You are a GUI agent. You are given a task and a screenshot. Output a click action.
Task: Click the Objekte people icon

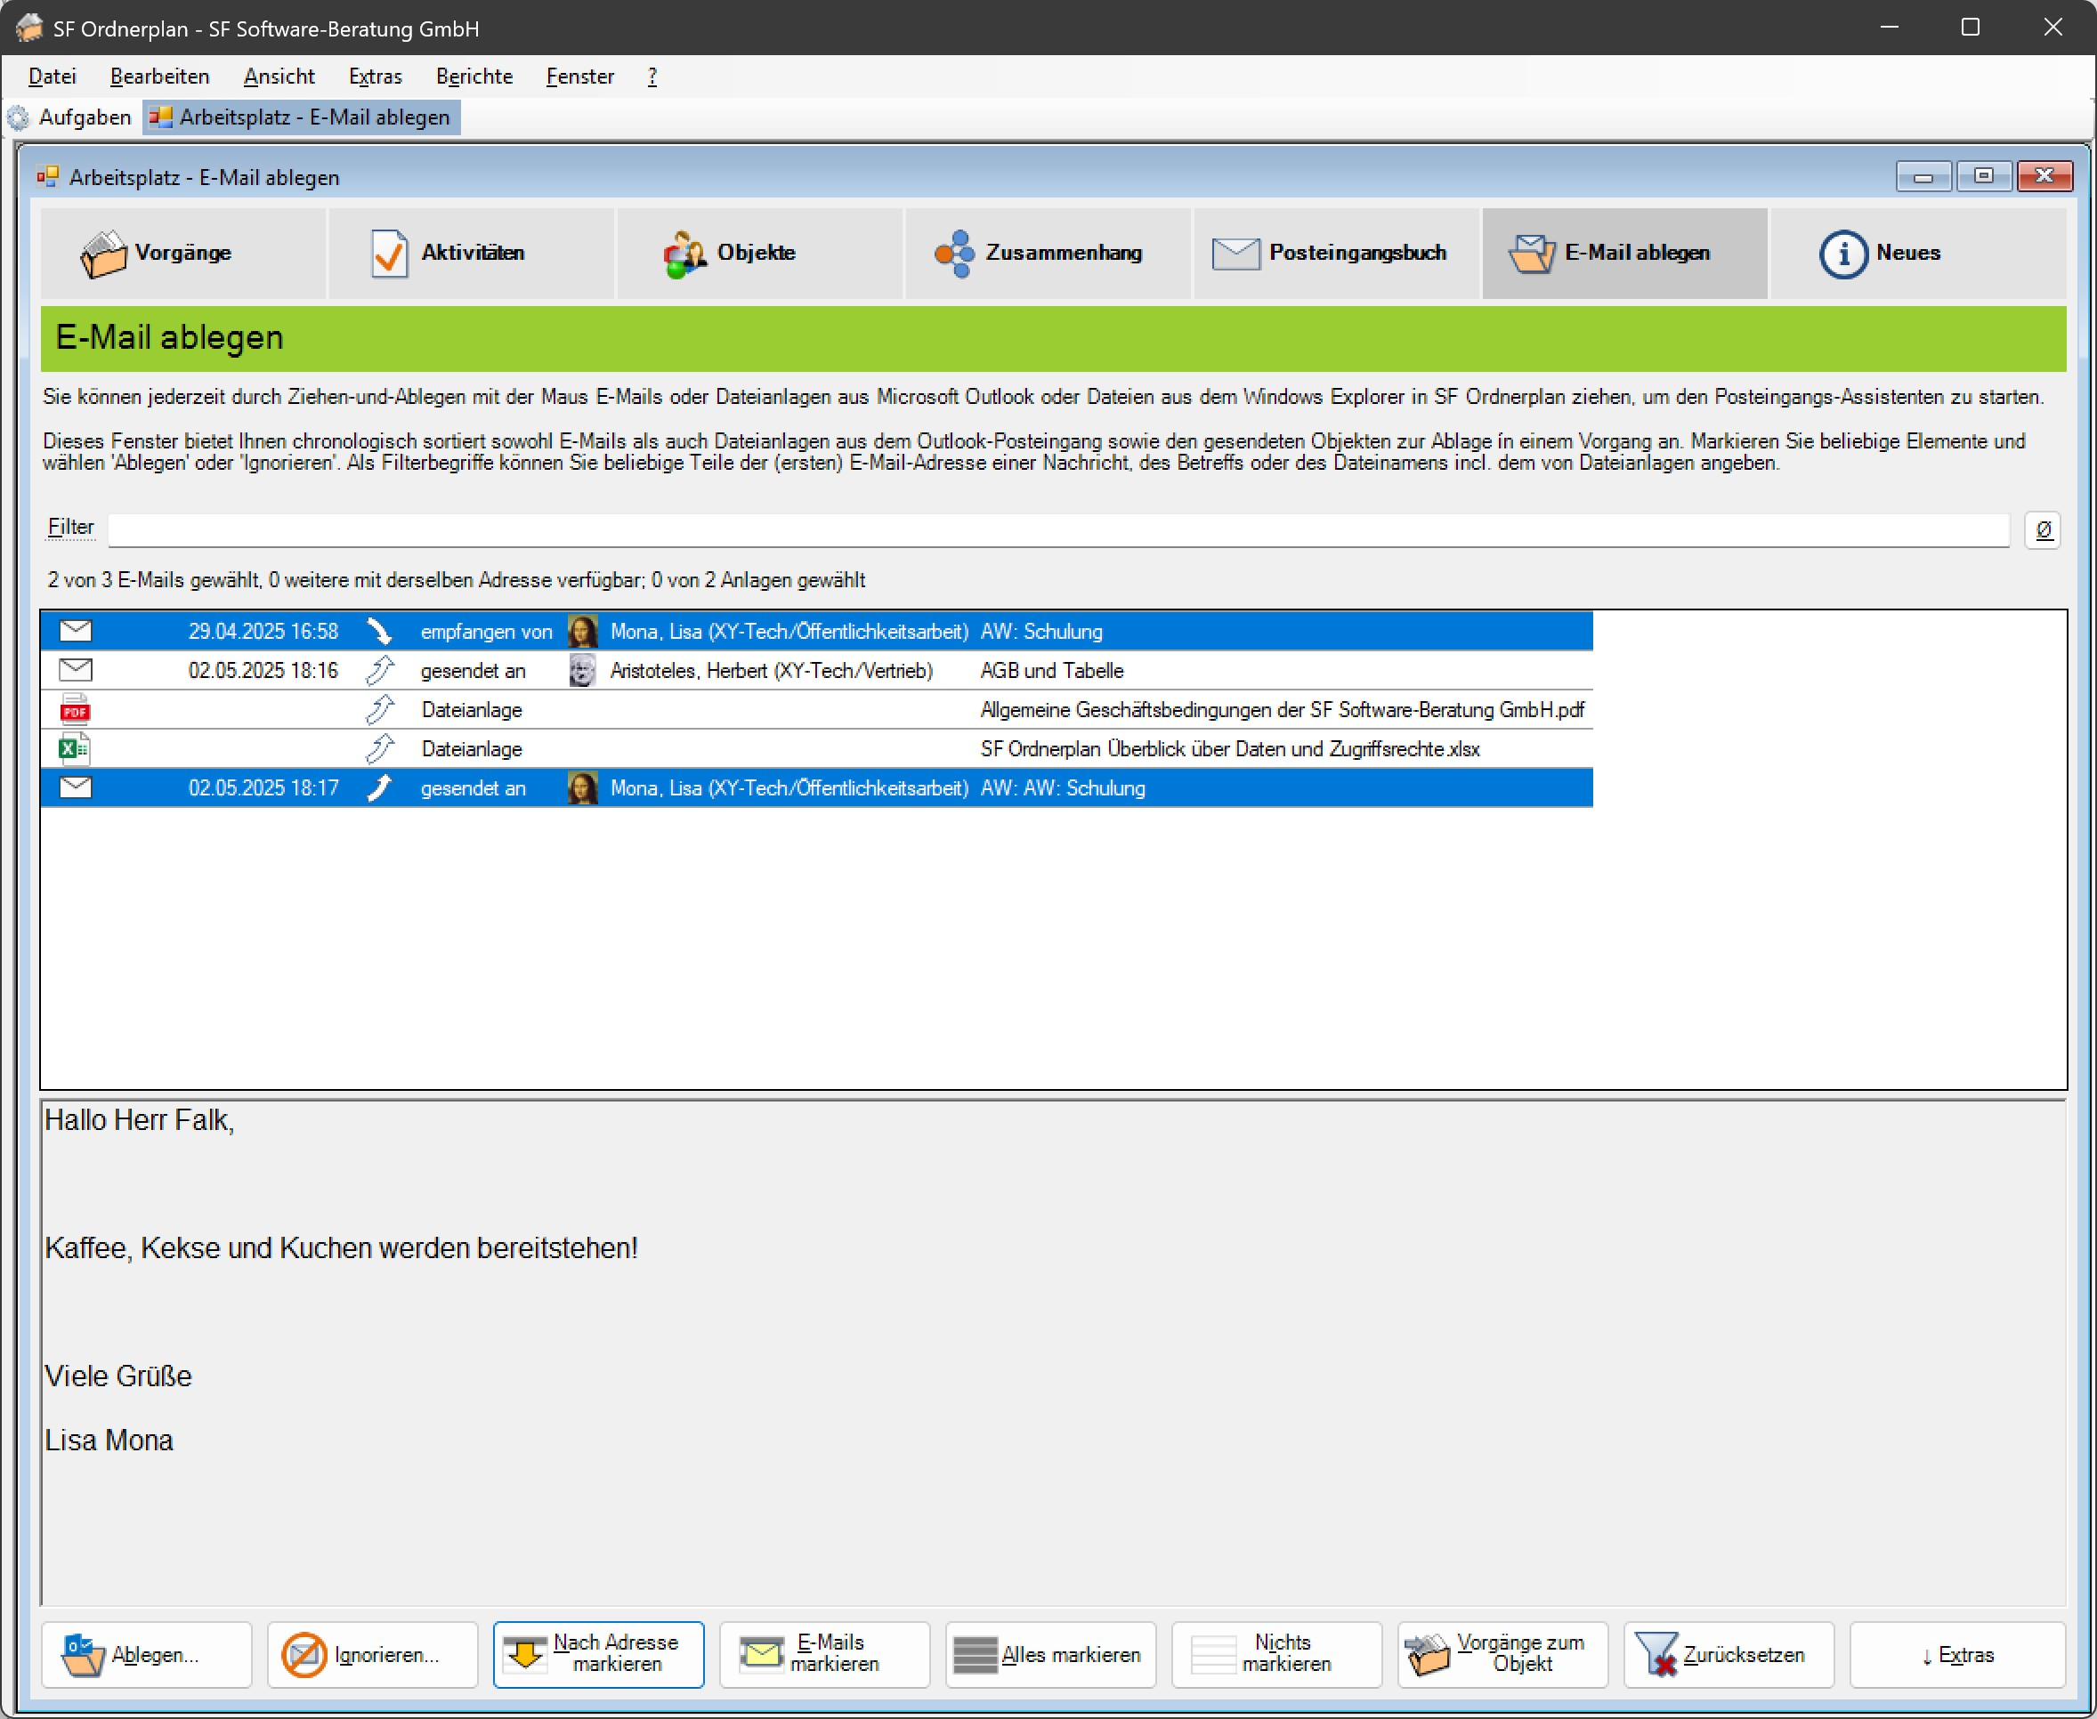point(684,254)
